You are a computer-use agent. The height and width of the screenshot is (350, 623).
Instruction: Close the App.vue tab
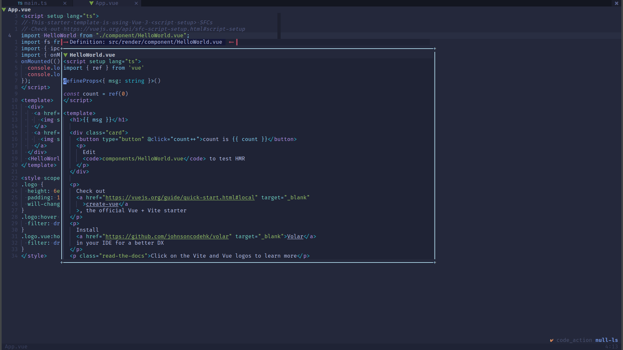click(136, 3)
